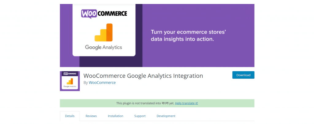This screenshot has height=124, width=314.
Task: Click small analytics bars icon in thumbnail
Action: [70, 81]
